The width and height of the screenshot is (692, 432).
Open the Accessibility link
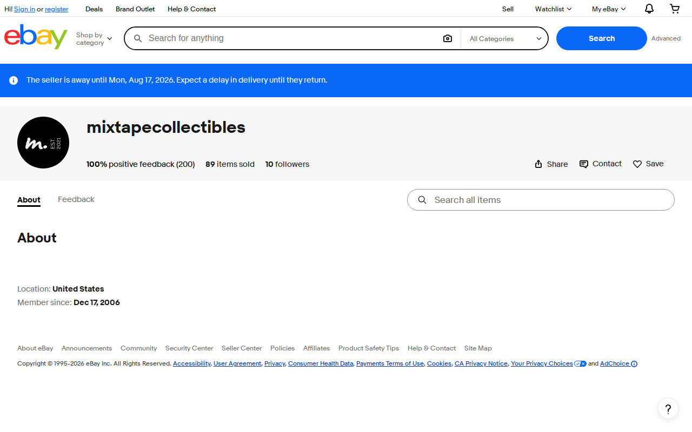coord(192,364)
